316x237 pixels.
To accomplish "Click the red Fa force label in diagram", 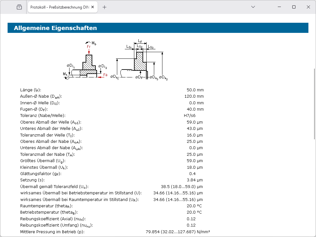I will coord(105,75).
